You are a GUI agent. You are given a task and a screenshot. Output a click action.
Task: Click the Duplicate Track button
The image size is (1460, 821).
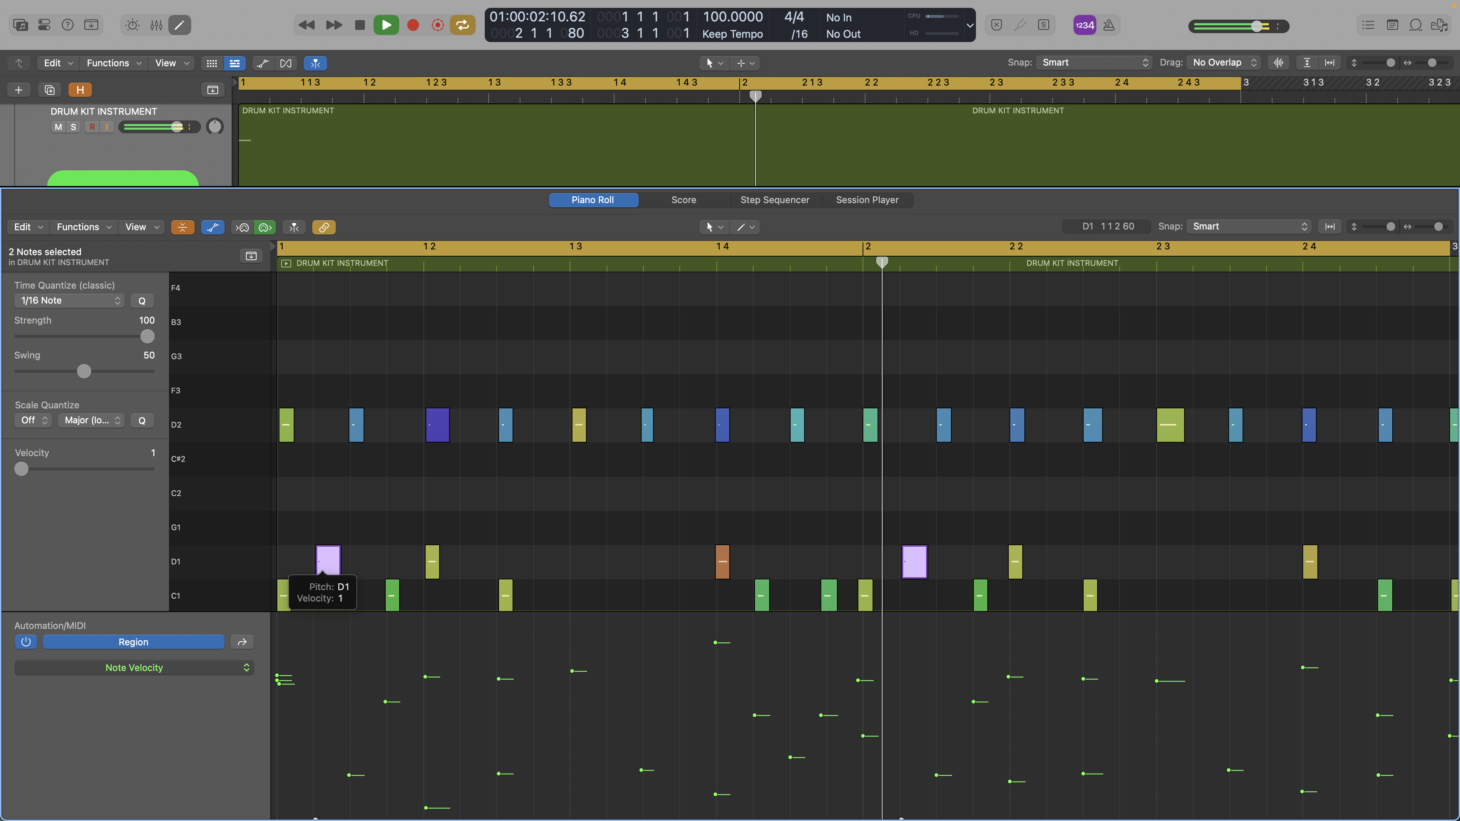pos(49,89)
